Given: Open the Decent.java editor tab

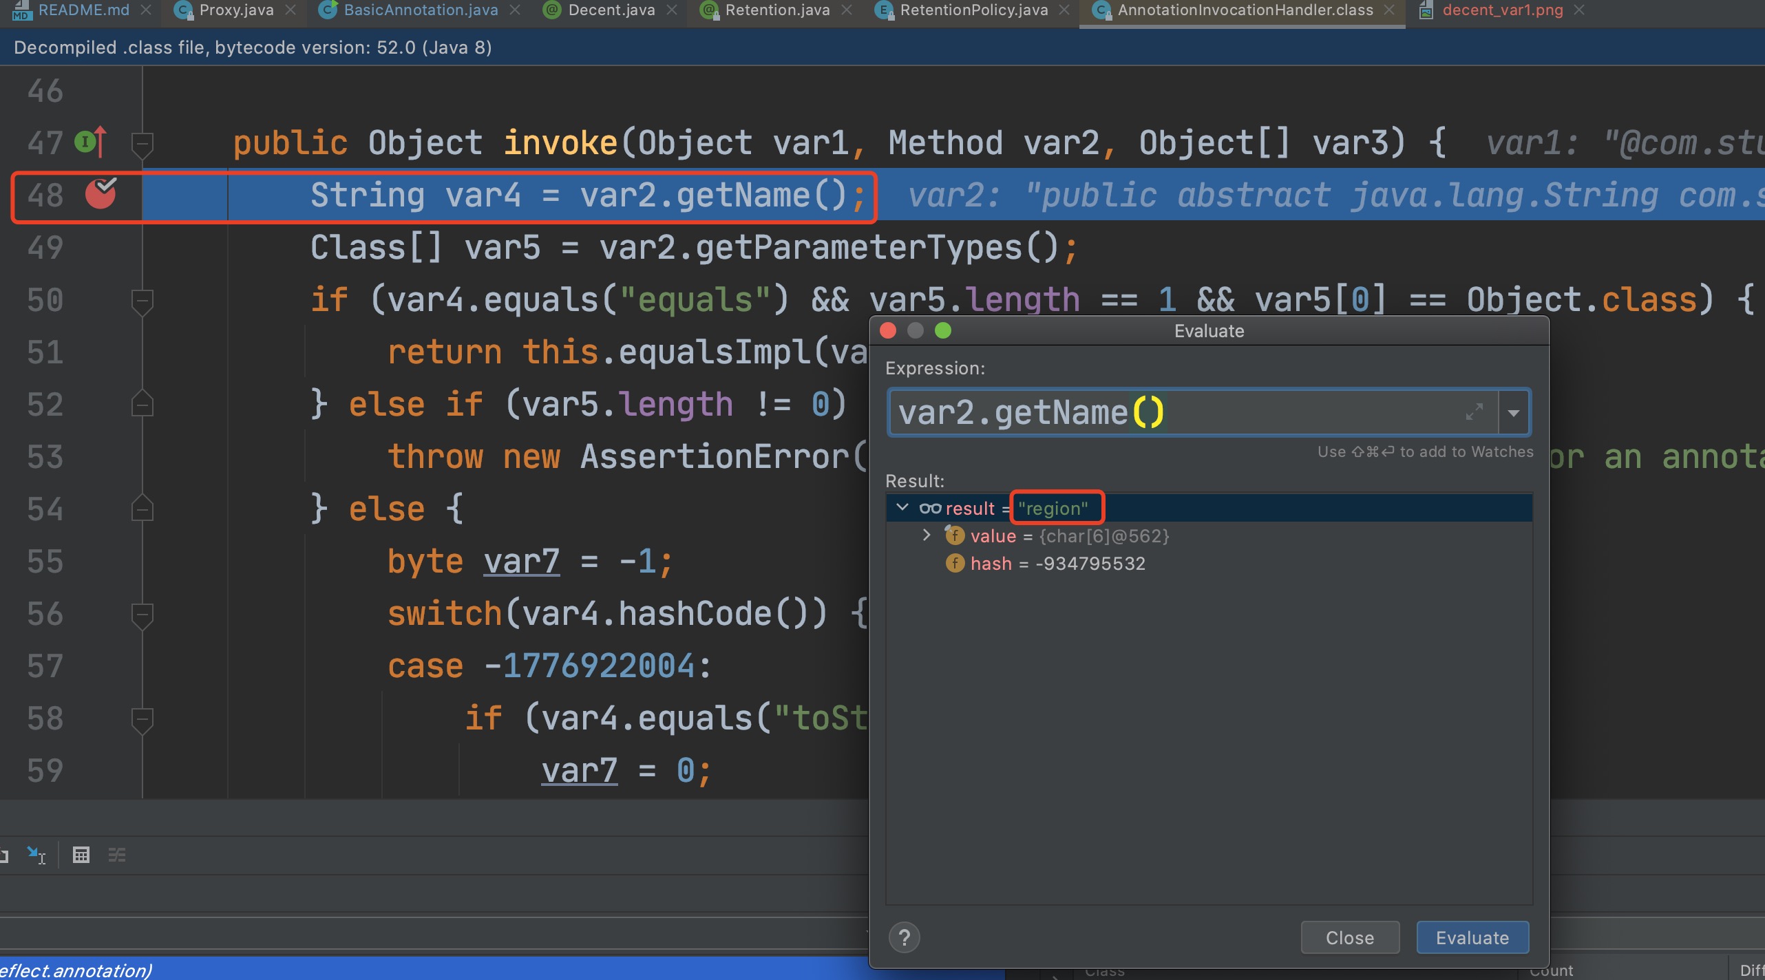Looking at the screenshot, I should pos(611,10).
